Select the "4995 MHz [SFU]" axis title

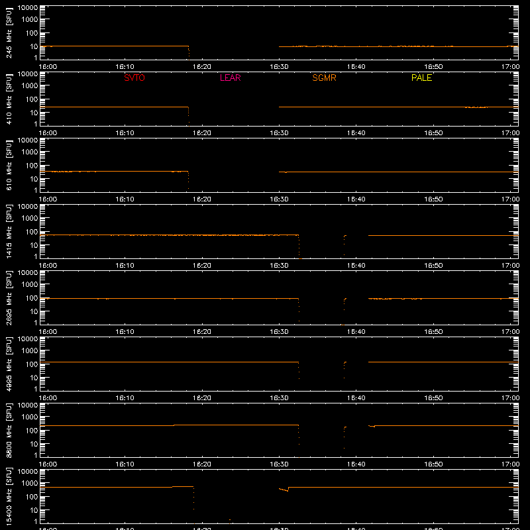pos(9,364)
